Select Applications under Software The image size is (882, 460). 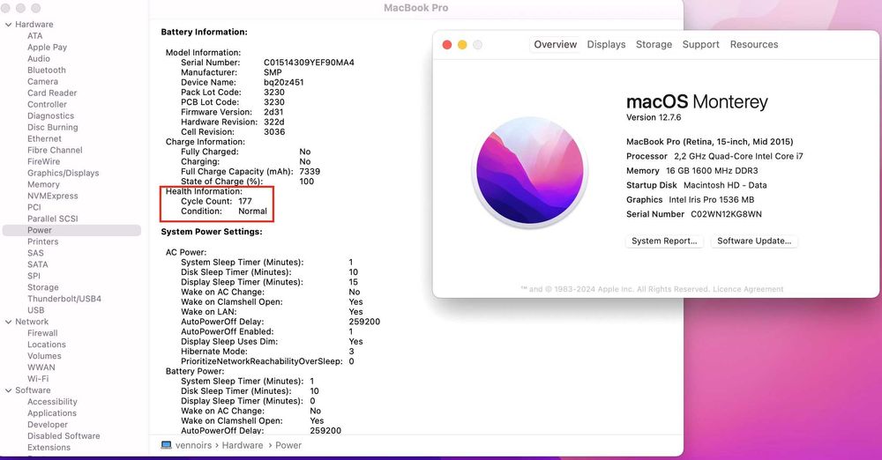[x=52, y=413]
